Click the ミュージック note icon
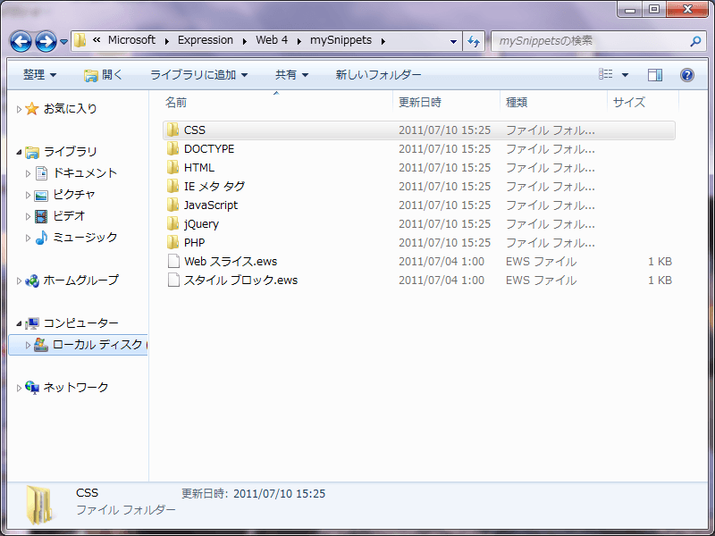The image size is (715, 536). click(41, 238)
